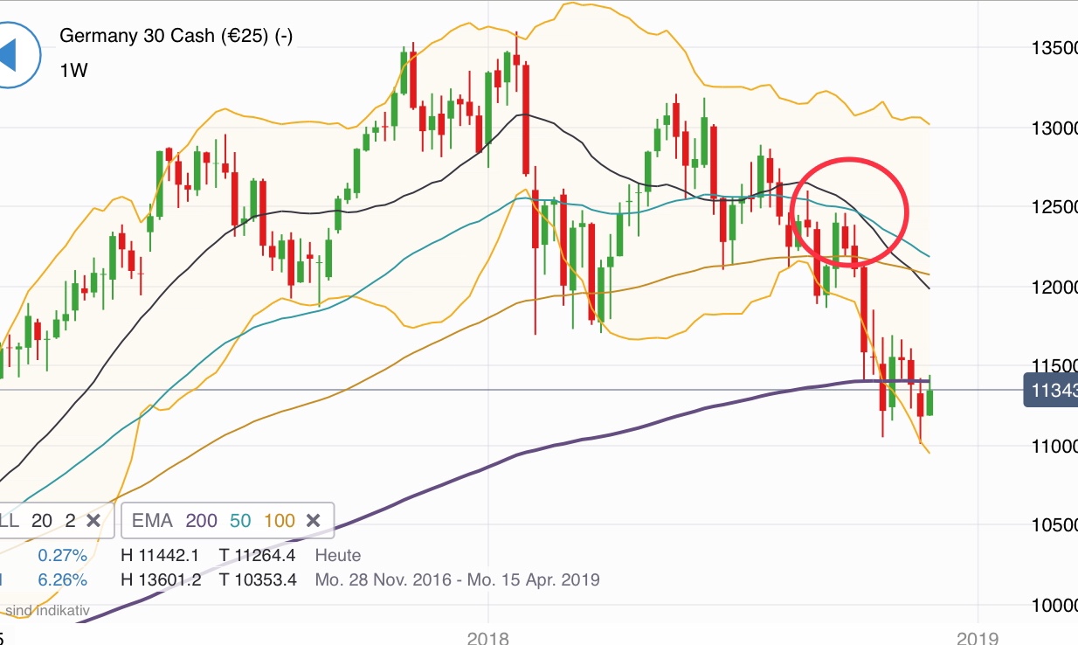Click the Heute label
The height and width of the screenshot is (645, 1078).
338,555
